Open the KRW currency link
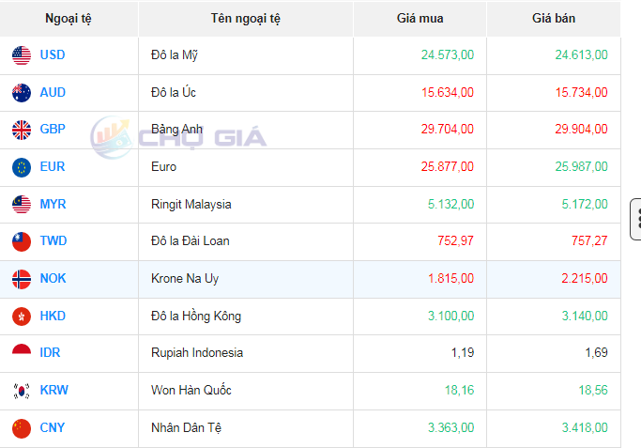Screen dimensions: 641x448 [53, 391]
